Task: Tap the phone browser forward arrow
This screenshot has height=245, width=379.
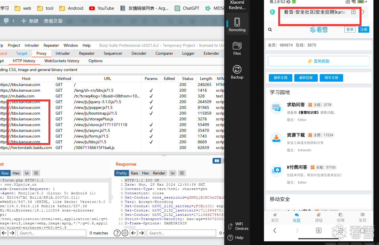Action: (297, 230)
